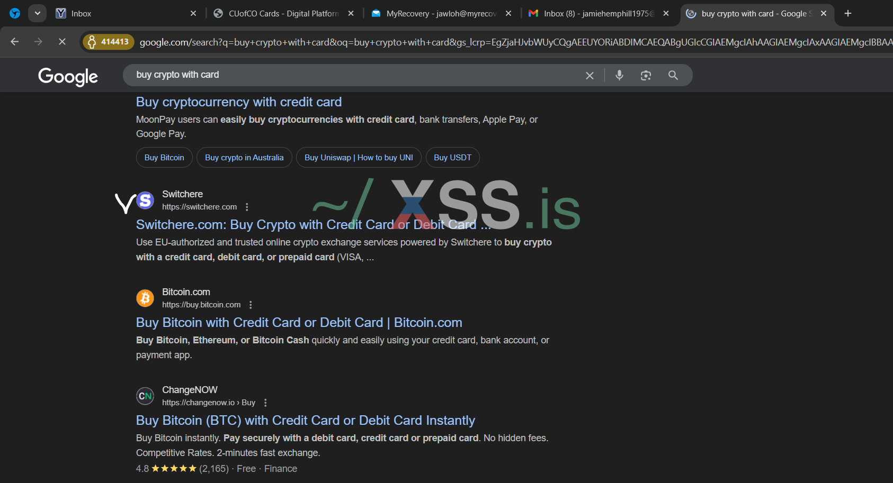
Task: Click the ChangeNOW site favicon
Action: pyautogui.click(x=145, y=396)
